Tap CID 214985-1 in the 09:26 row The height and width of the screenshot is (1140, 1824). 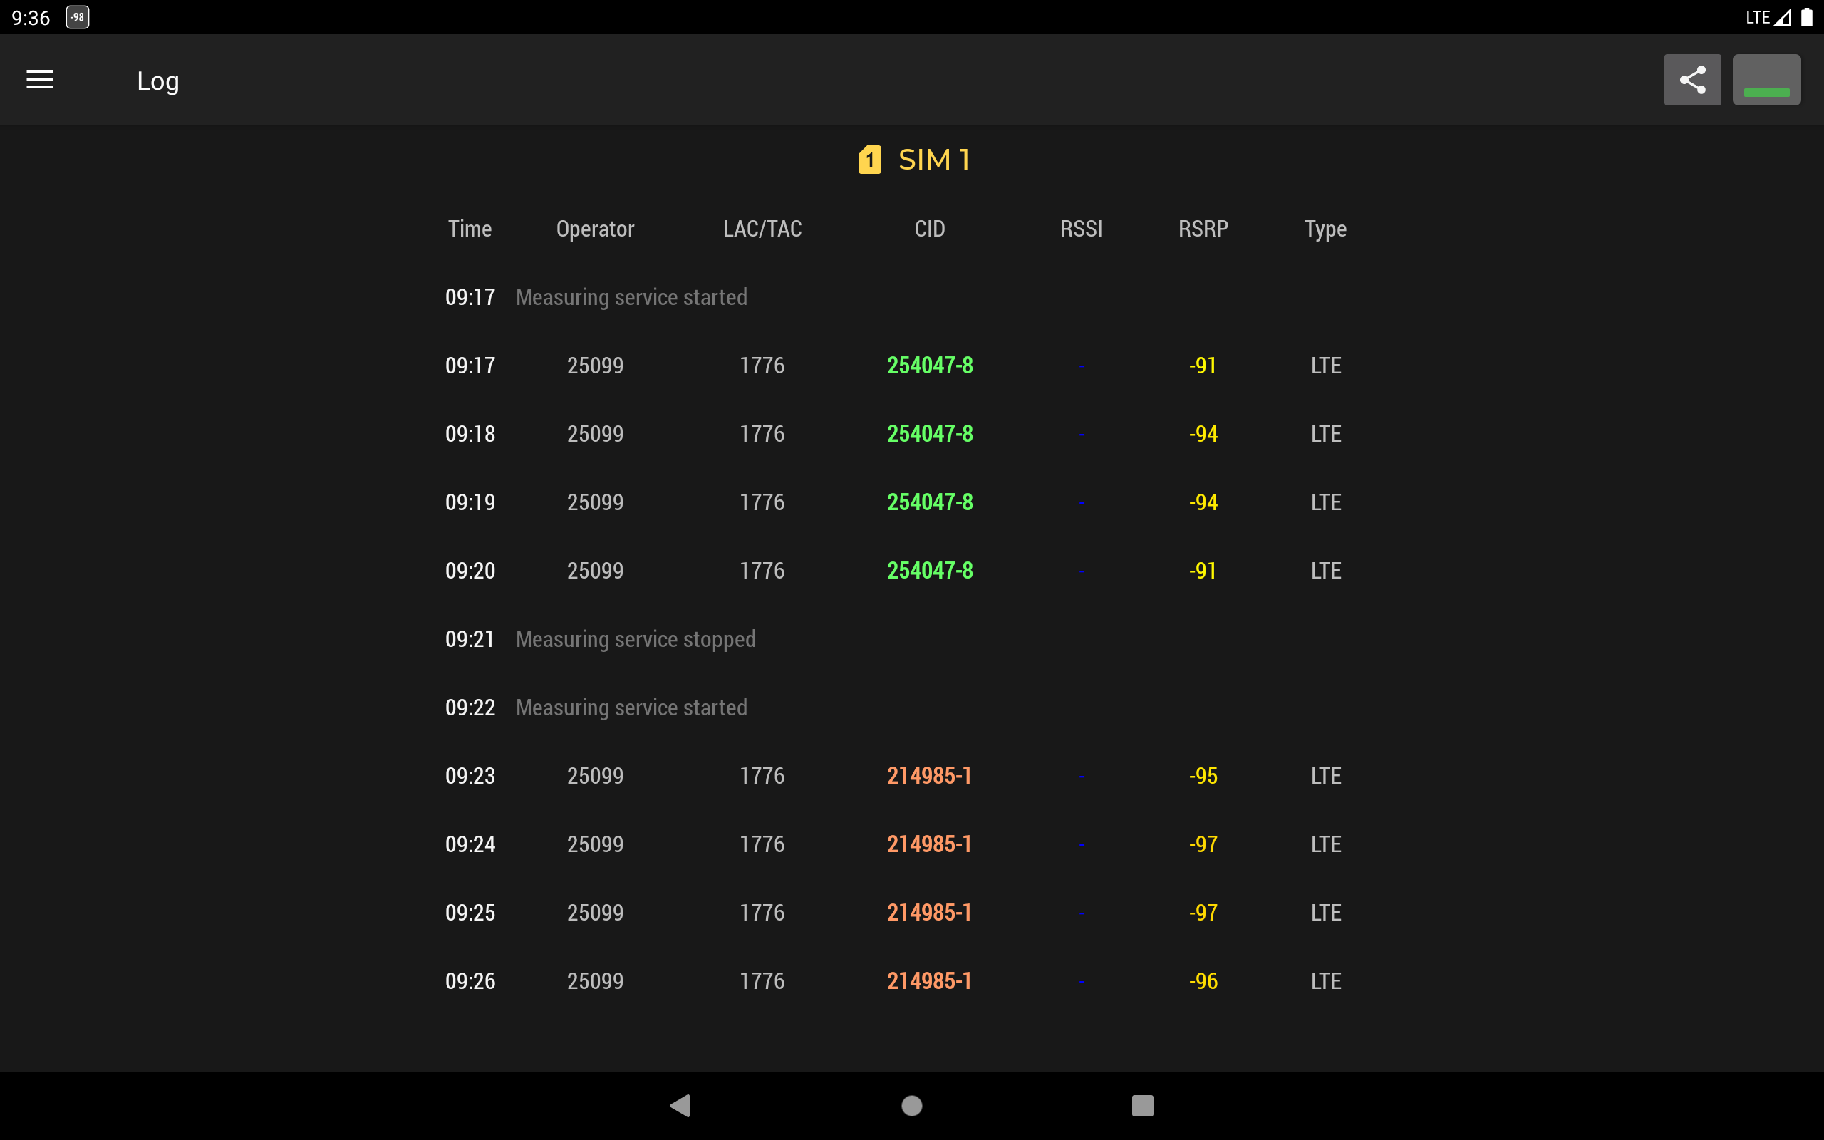click(x=929, y=981)
